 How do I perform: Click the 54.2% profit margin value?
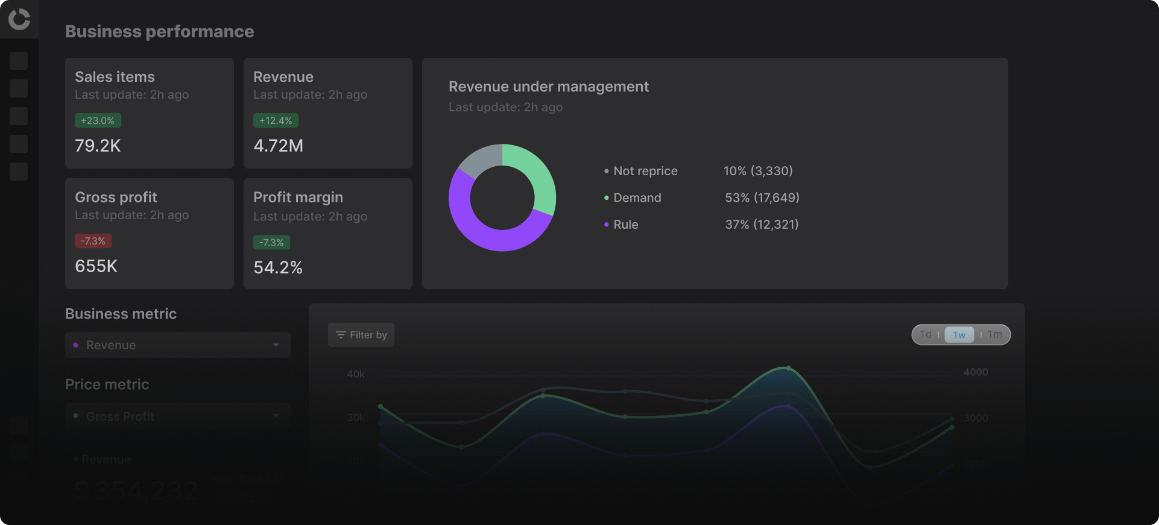(x=278, y=268)
